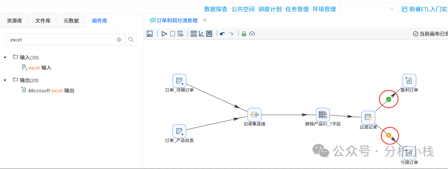Image resolution: width=448 pixels, height=169 pixels.
Task: Select the 输出(20) folder row
Action: [x=26, y=80]
